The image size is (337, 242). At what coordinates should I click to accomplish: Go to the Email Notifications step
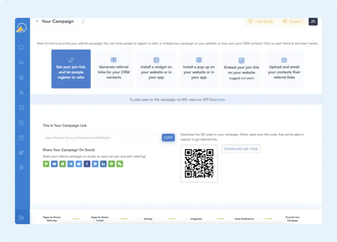[244, 219]
